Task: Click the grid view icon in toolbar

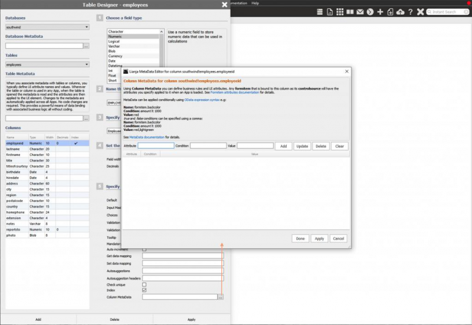Action: [x=340, y=12]
